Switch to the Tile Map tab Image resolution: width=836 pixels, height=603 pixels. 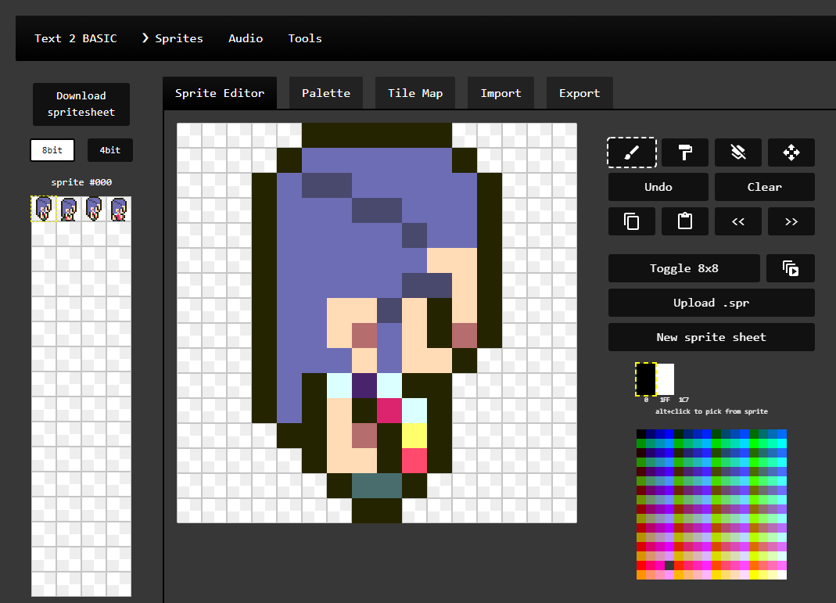pos(414,92)
